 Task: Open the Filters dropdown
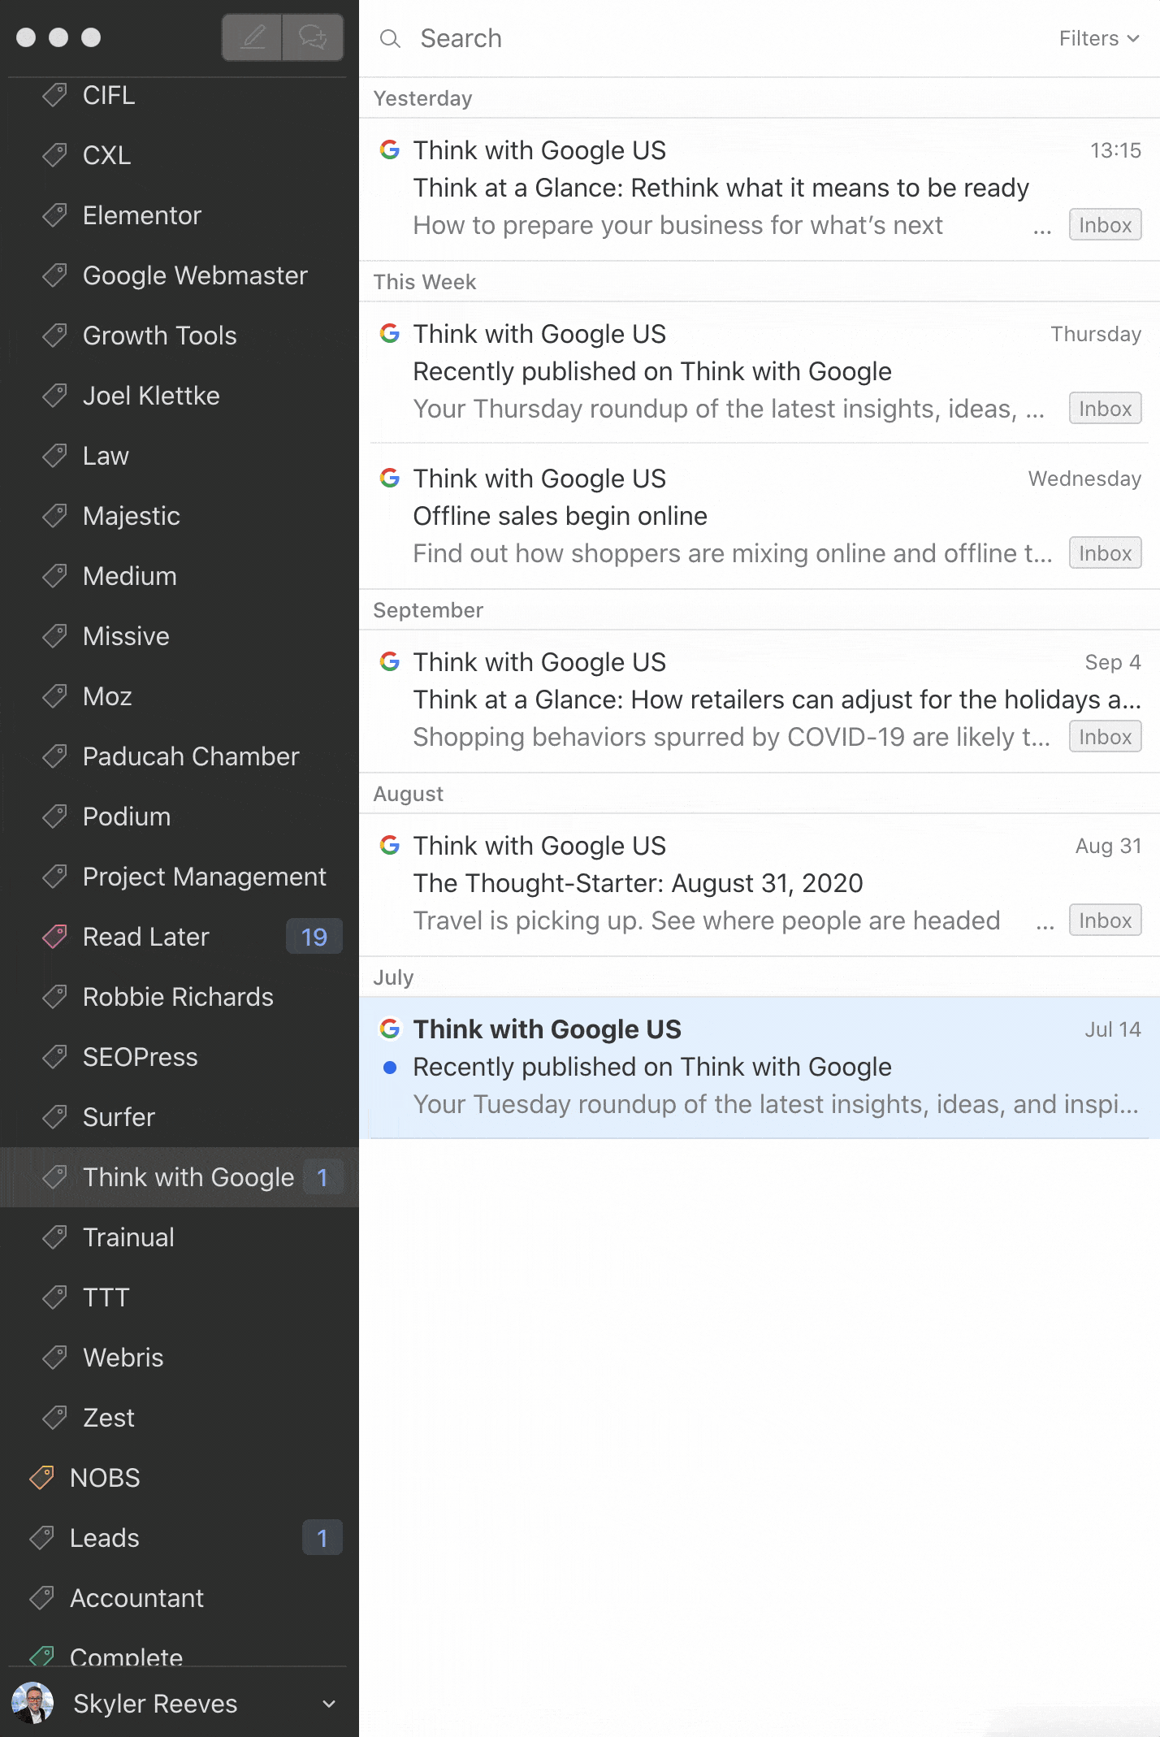click(1099, 38)
